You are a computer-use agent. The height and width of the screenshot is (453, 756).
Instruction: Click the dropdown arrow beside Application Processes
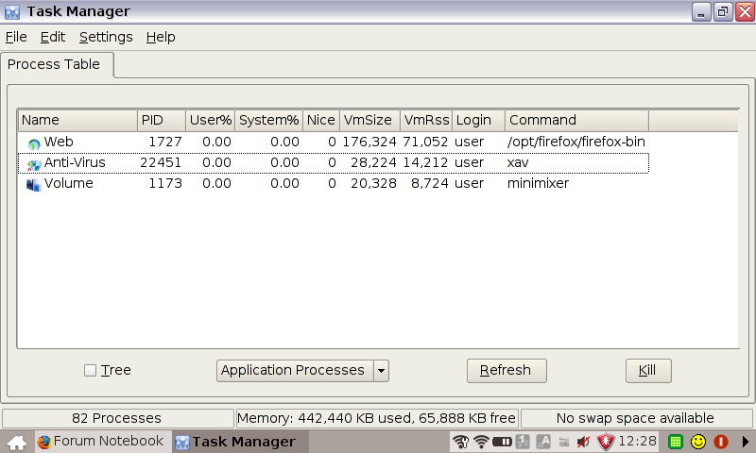pyautogui.click(x=381, y=371)
